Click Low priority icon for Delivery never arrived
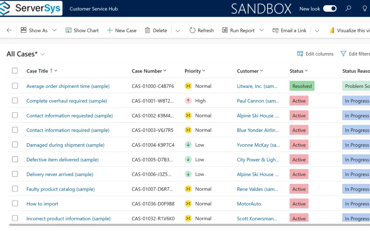 pyautogui.click(x=188, y=174)
